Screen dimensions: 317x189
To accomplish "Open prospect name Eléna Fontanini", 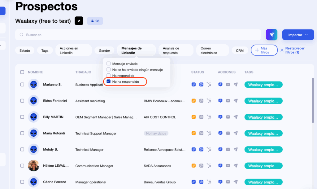I will tap(55, 101).
